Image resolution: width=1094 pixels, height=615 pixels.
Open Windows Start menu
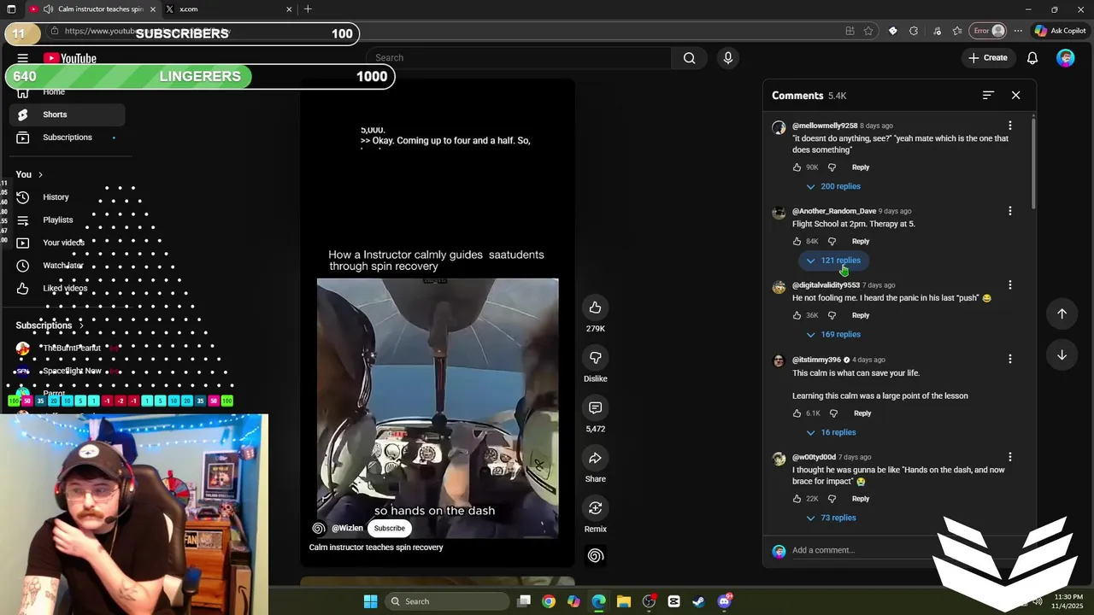coord(370,601)
